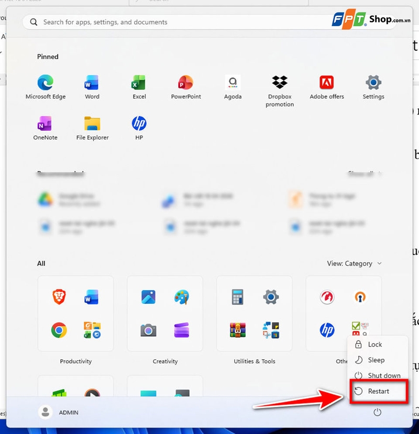Expand the View: Category dropdown
This screenshot has height=434, width=419.
pyautogui.click(x=354, y=264)
